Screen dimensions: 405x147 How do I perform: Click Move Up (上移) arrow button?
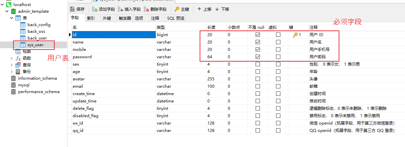coord(204,9)
